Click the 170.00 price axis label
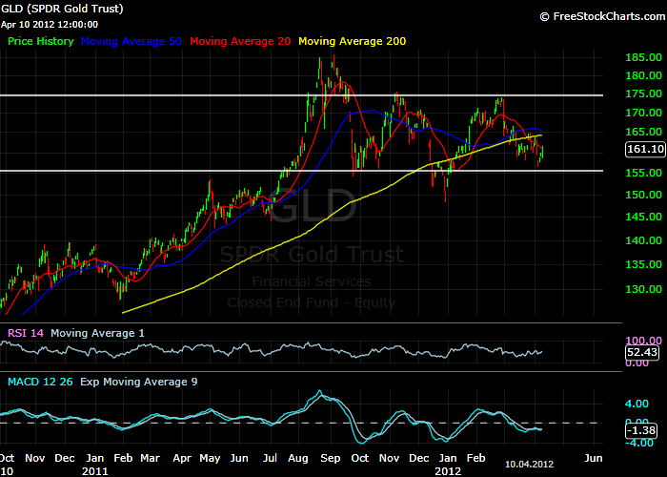 click(643, 113)
